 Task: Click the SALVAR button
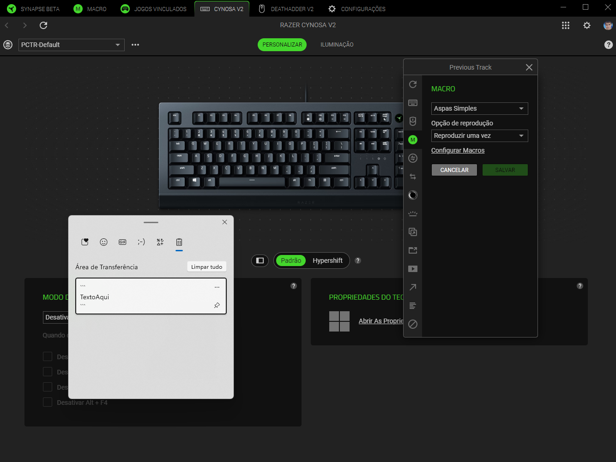pyautogui.click(x=505, y=170)
